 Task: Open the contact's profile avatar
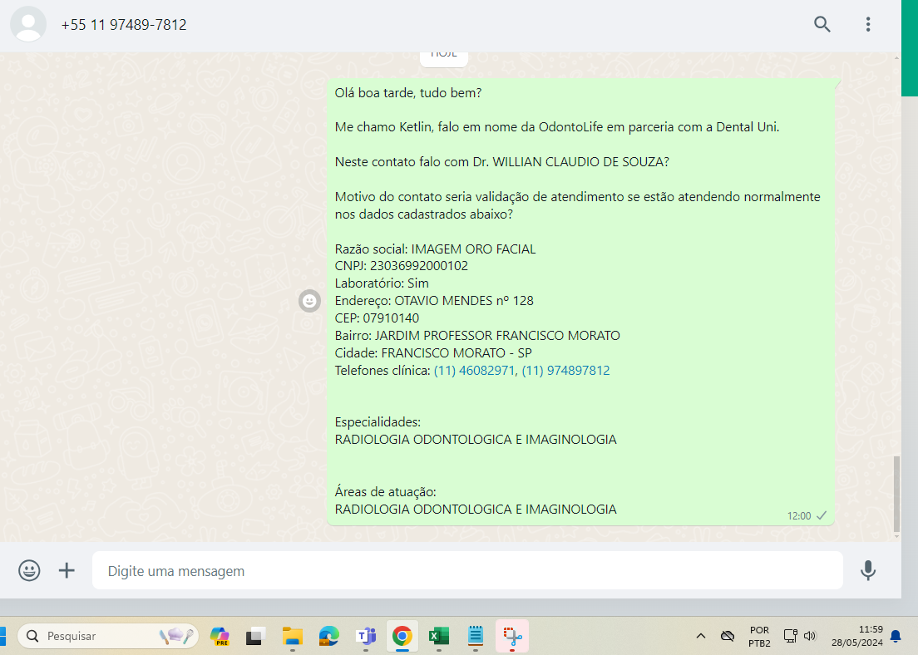pyautogui.click(x=28, y=25)
